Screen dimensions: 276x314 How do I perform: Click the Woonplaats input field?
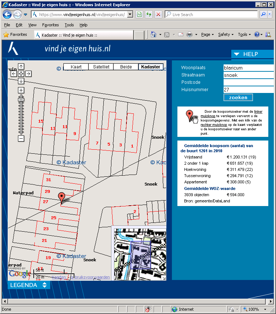point(249,68)
